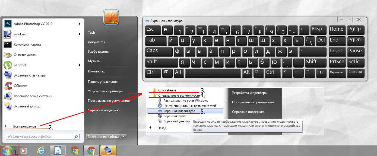
Task: Open Tech user folder in Start menu
Action: tap(91, 33)
